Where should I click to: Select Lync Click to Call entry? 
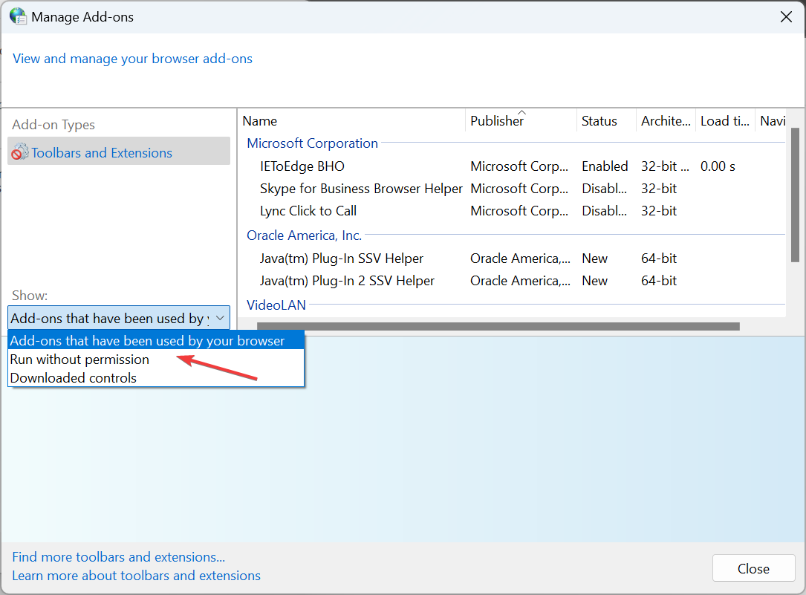(x=308, y=211)
